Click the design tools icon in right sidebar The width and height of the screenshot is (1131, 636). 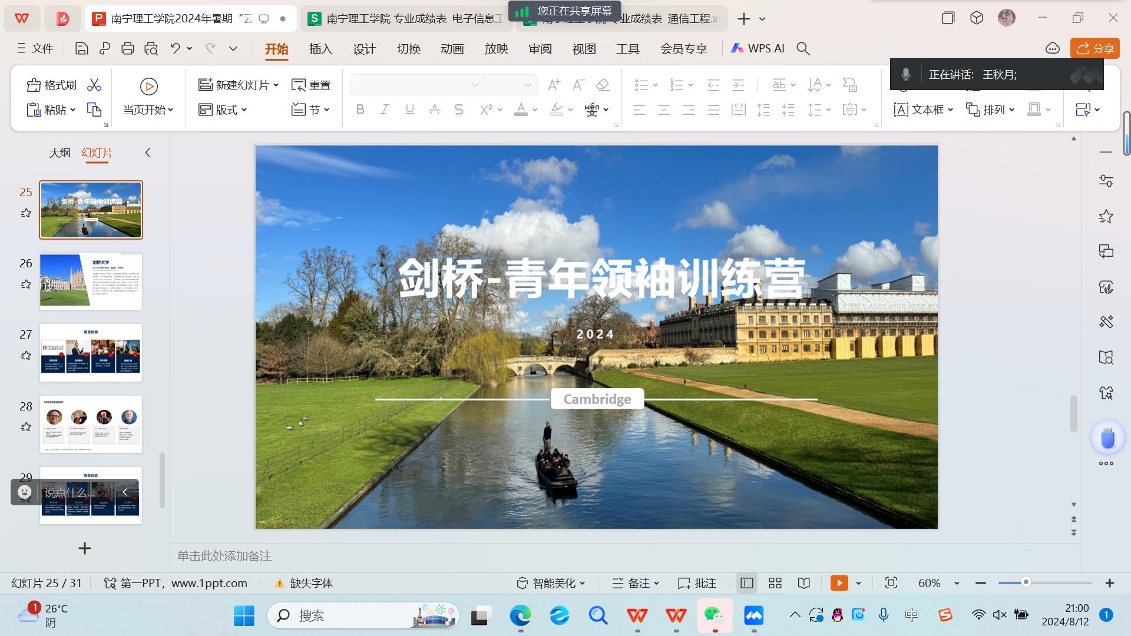coord(1106,322)
